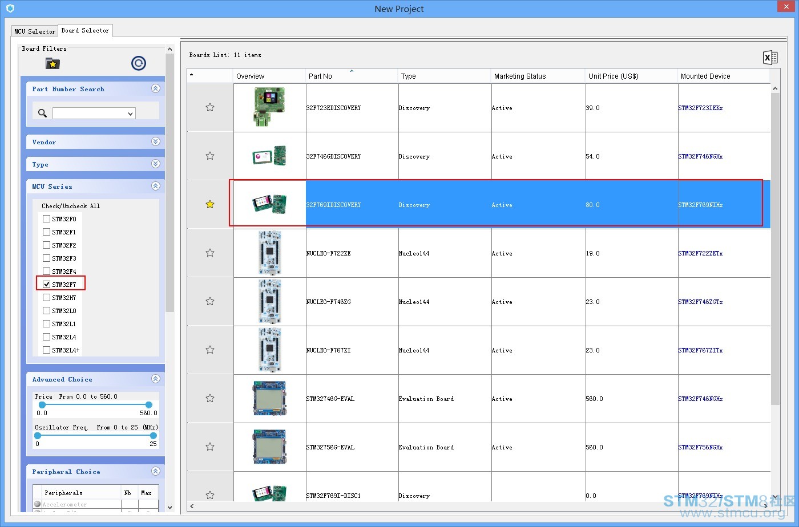
Task: Switch to the MCU Selector tab
Action: point(35,31)
